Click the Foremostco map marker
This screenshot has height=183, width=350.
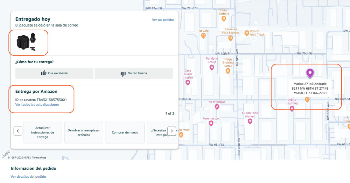coord(211,123)
